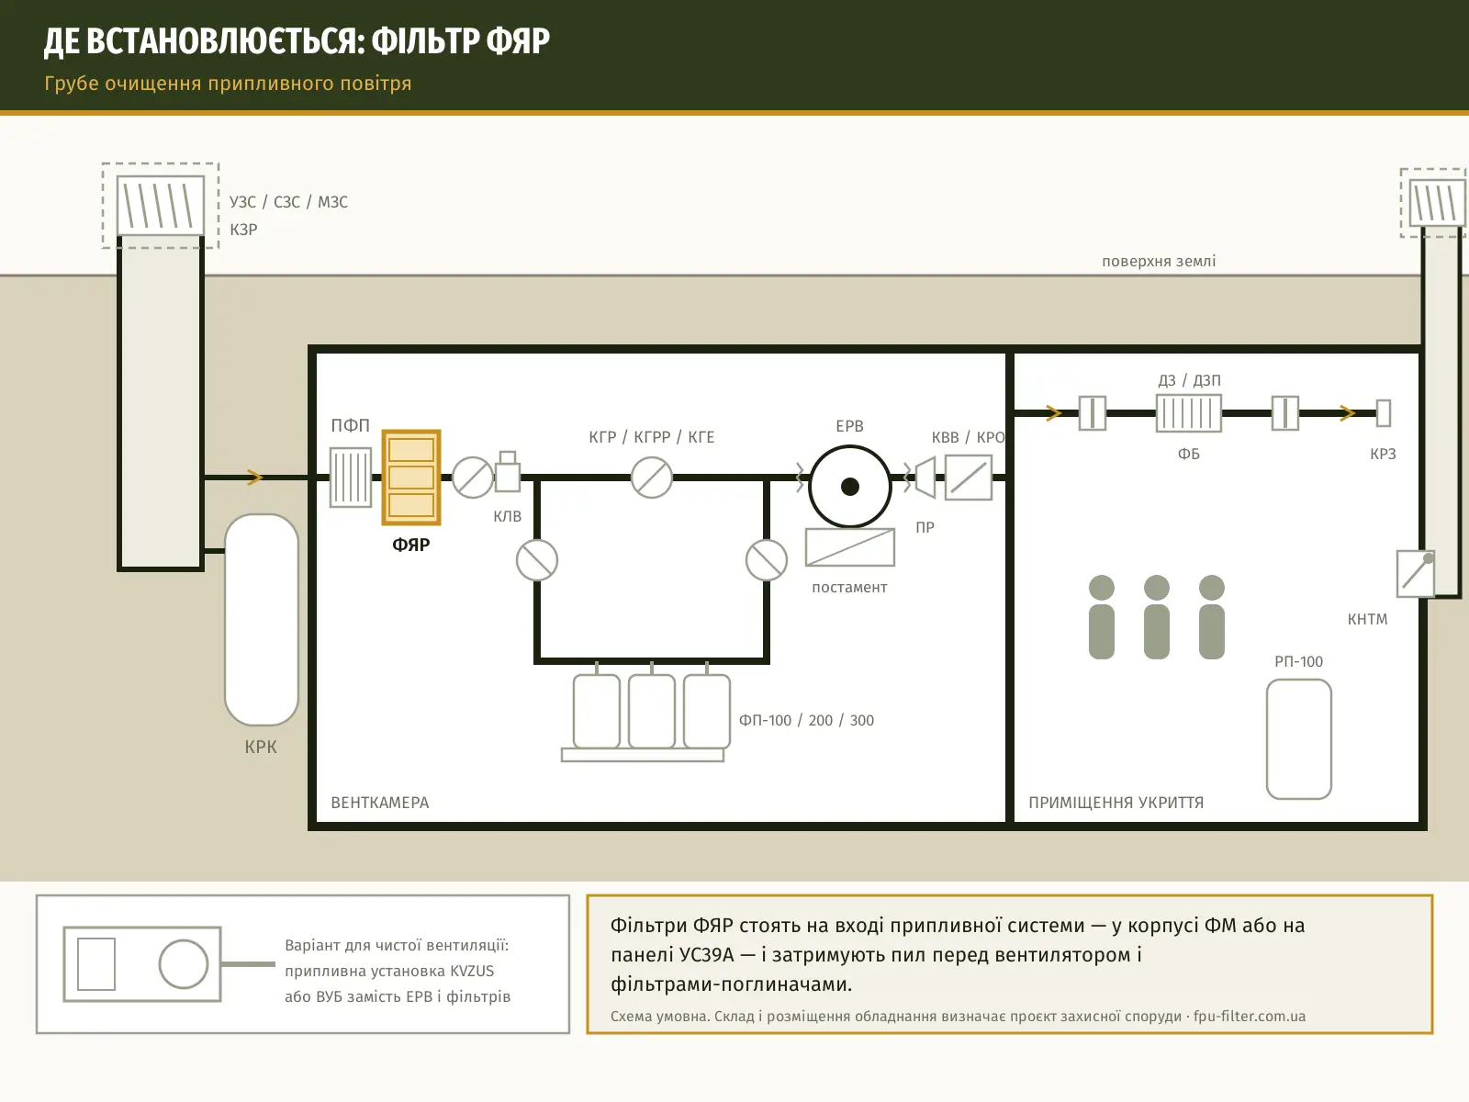Image resolution: width=1469 pixels, height=1102 pixels.
Task: Click the footnote mentioning fpu-filter.com.ua
Action: point(958,1017)
